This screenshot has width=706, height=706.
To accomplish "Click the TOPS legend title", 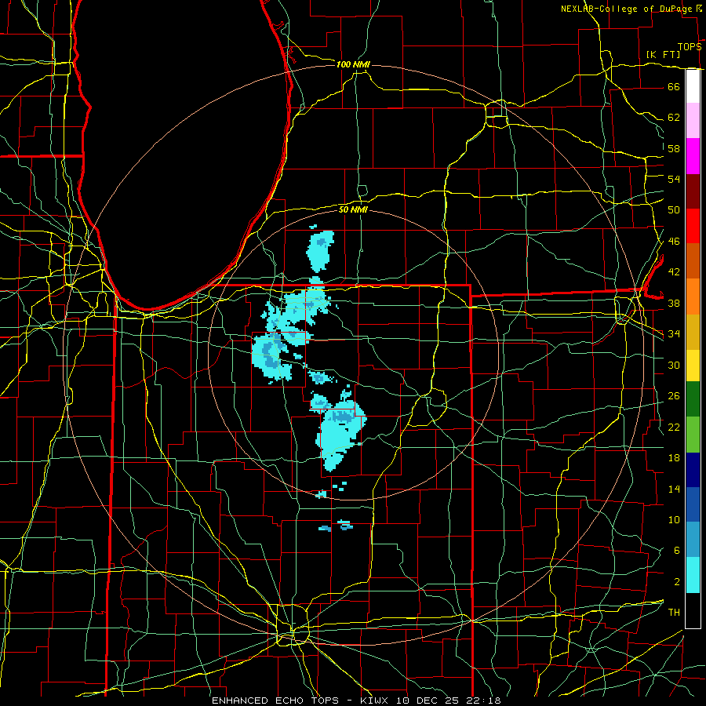I will click(x=690, y=47).
